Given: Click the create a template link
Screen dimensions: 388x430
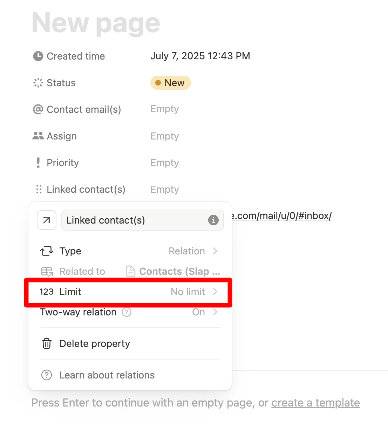Looking at the screenshot, I should point(315,403).
